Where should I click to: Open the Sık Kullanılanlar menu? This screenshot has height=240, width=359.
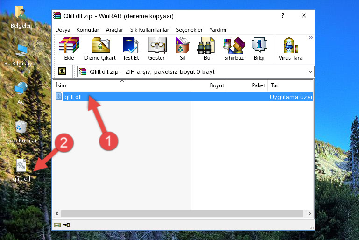point(149,30)
